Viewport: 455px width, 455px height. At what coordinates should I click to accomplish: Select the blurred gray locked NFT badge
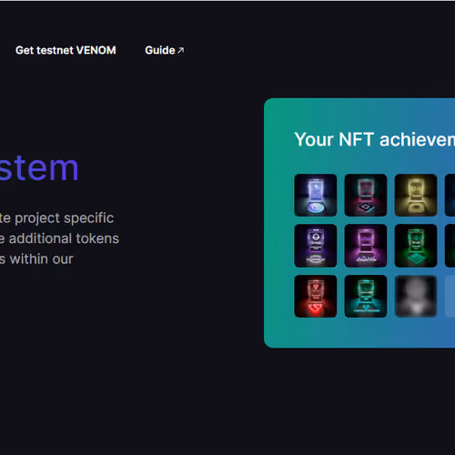(416, 297)
